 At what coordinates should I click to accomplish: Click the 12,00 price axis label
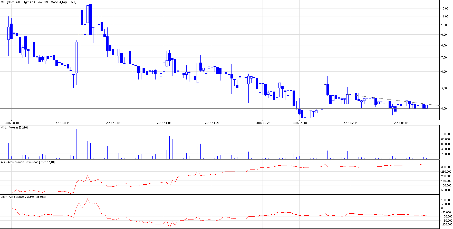[x=445, y=8]
